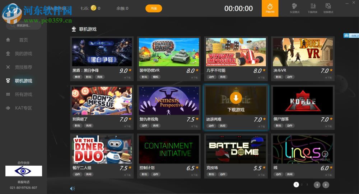
Task: Click the 00:00:00 timer display
Action: pos(239,9)
